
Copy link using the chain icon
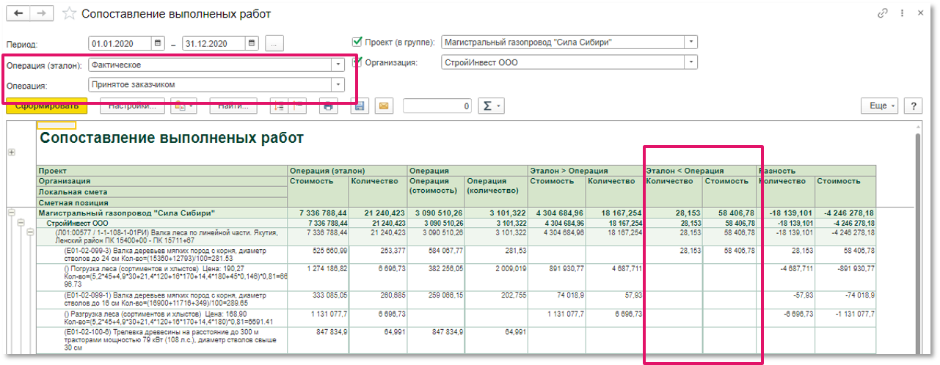pyautogui.click(x=882, y=13)
